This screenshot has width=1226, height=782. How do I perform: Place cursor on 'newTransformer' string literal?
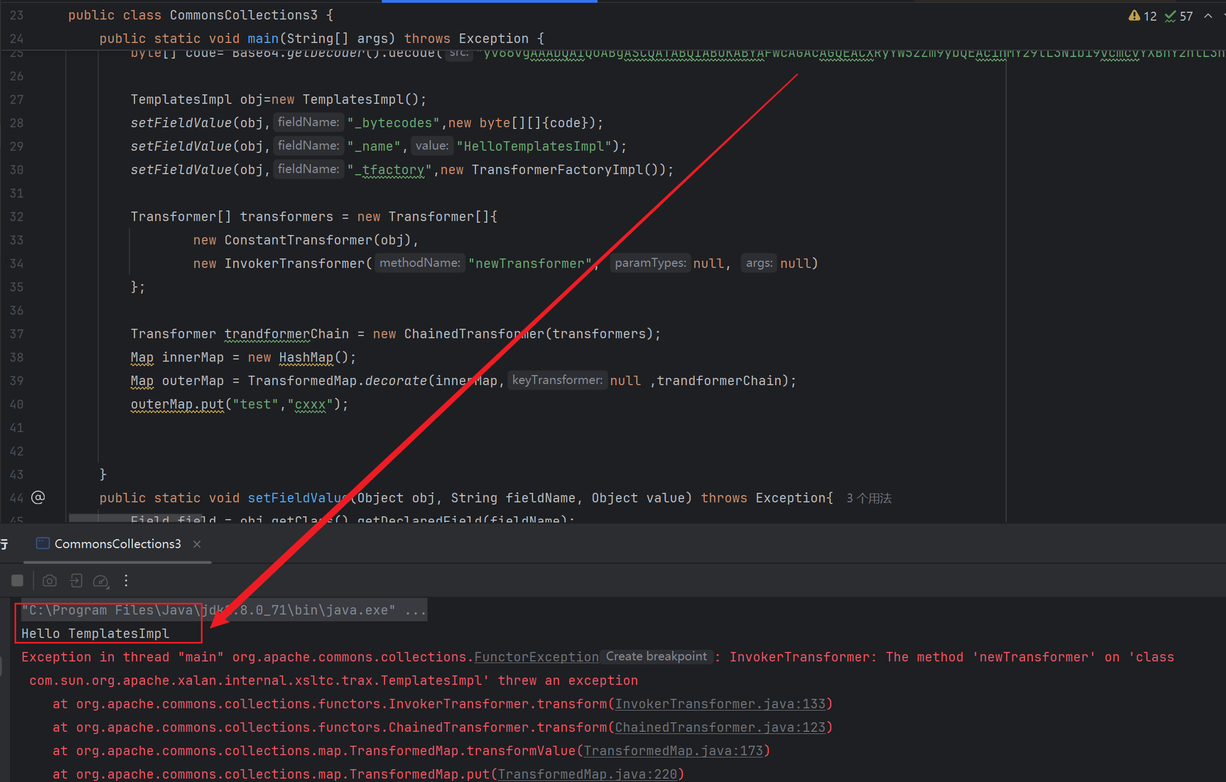(x=530, y=263)
